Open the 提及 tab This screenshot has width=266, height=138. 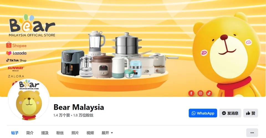tap(45, 133)
